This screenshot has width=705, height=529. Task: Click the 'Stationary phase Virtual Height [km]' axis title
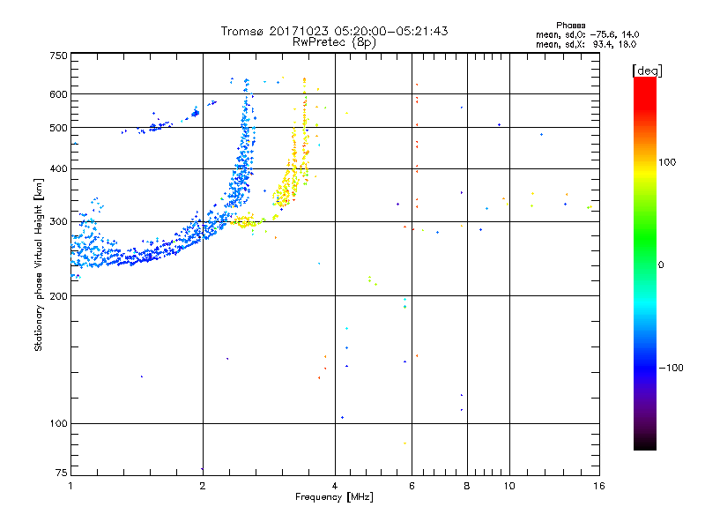tap(38, 264)
